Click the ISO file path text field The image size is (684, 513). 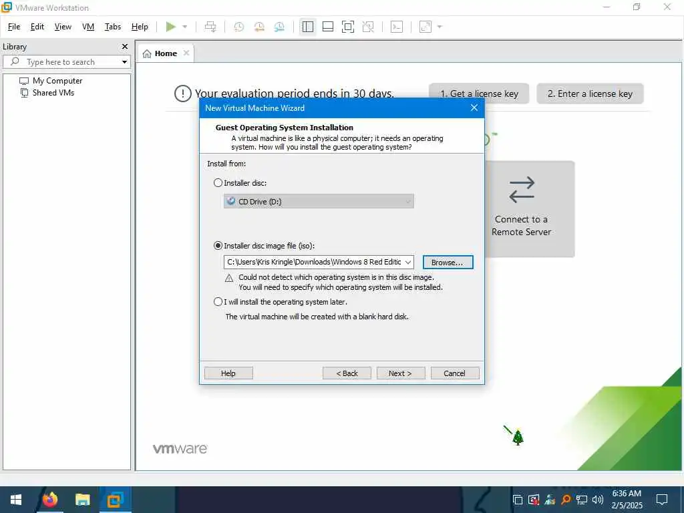pyautogui.click(x=314, y=262)
